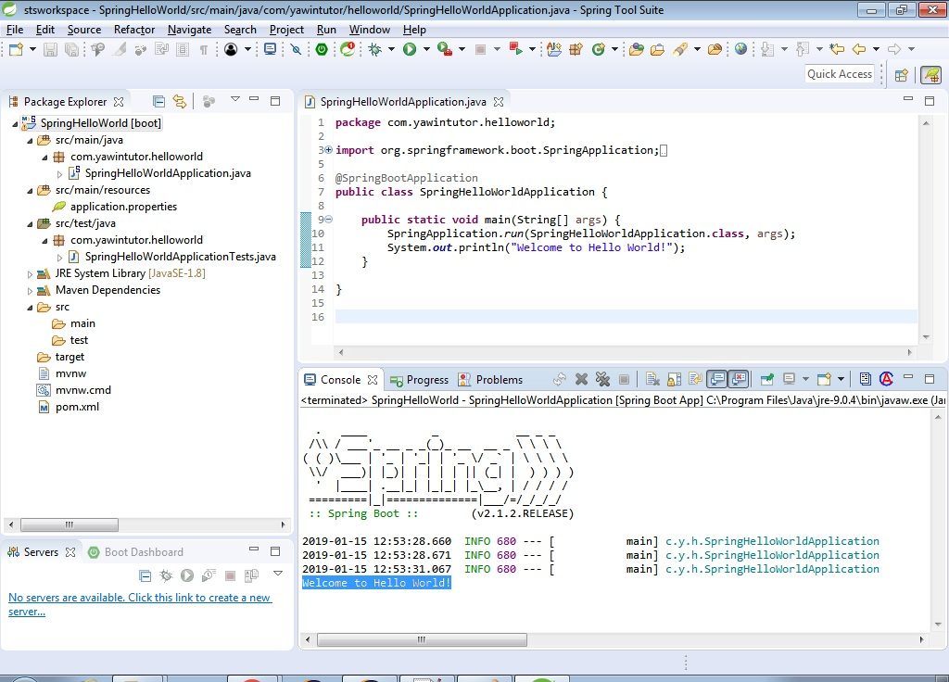The height and width of the screenshot is (682, 949).
Task: Switch to the Problems tab
Action: [x=500, y=379]
